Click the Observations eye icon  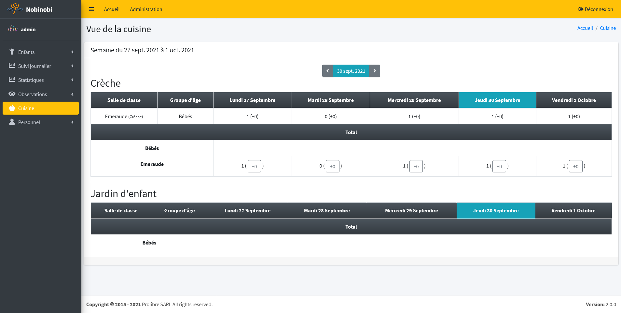[x=12, y=94]
